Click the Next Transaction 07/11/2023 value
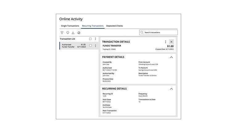Viewport: 237px width, 133px height. point(106,113)
